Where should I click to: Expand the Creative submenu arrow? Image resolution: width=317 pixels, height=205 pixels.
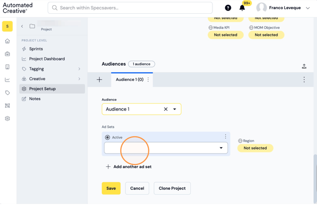[x=79, y=79]
